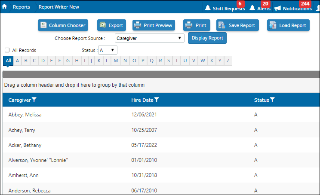The width and height of the screenshot is (320, 195).
Task: Filter by letter C tab
Action: coord(34,61)
